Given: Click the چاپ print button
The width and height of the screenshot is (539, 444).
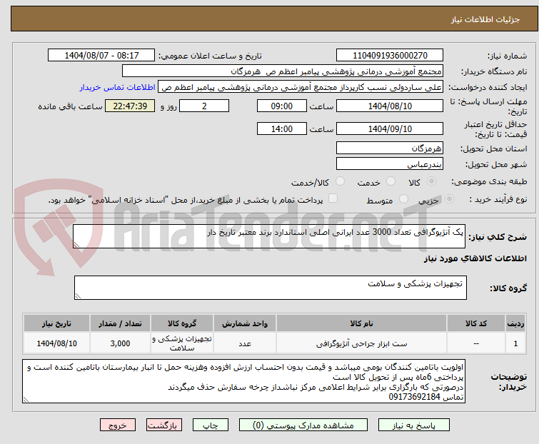Looking at the screenshot, I should (211, 425).
